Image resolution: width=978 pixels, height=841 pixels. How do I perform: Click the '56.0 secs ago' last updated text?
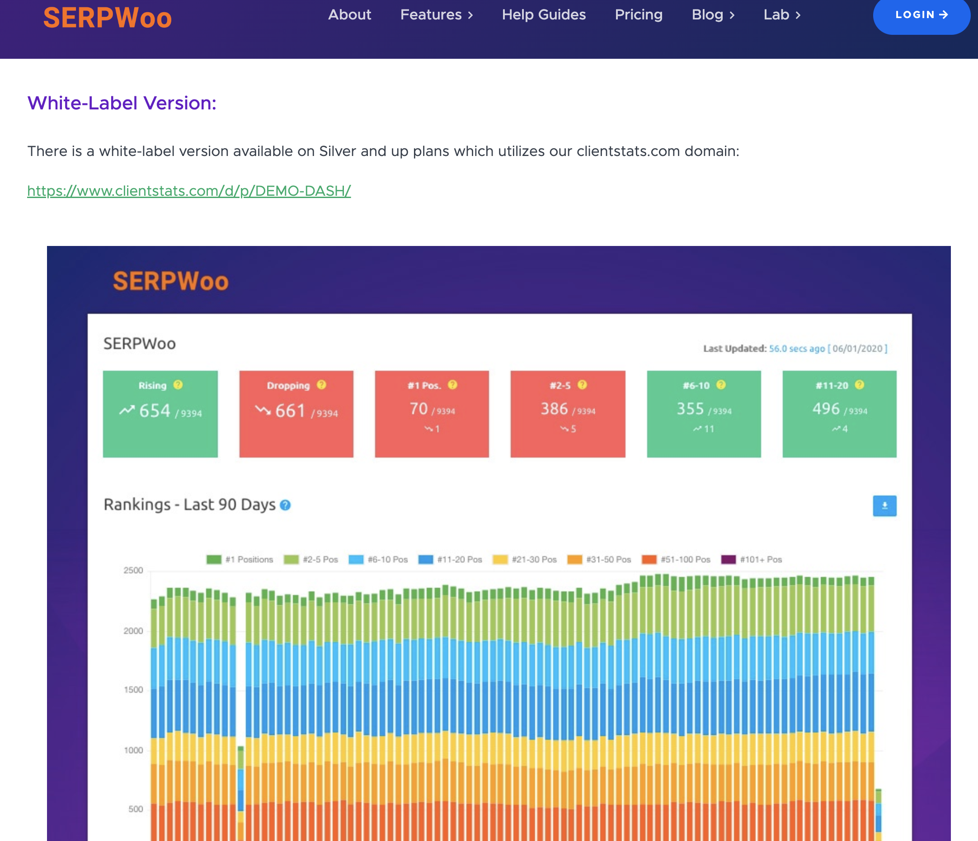coord(797,349)
